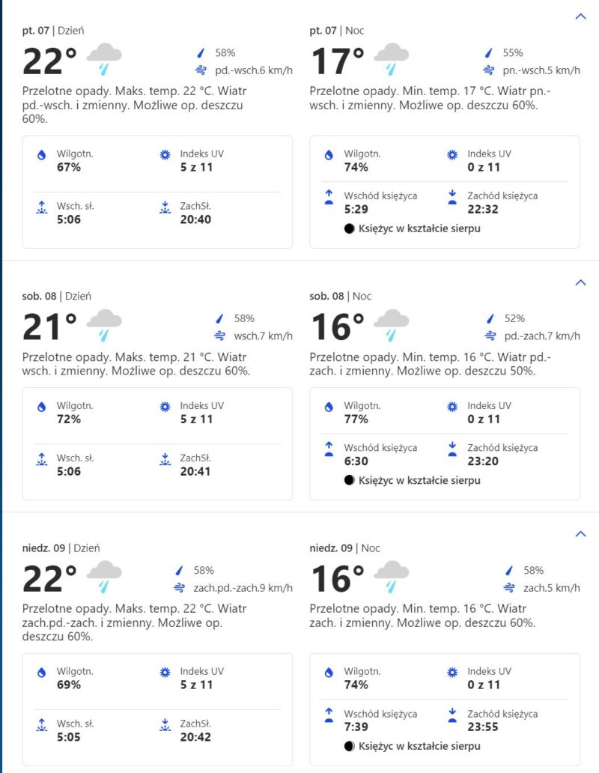Click the wind icon for pt. 07 Dzień
The width and height of the screenshot is (599, 773).
(x=201, y=70)
